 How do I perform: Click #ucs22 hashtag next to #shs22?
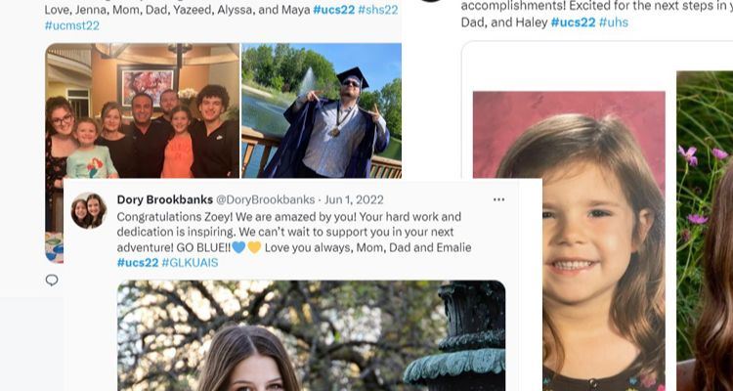pyautogui.click(x=332, y=10)
